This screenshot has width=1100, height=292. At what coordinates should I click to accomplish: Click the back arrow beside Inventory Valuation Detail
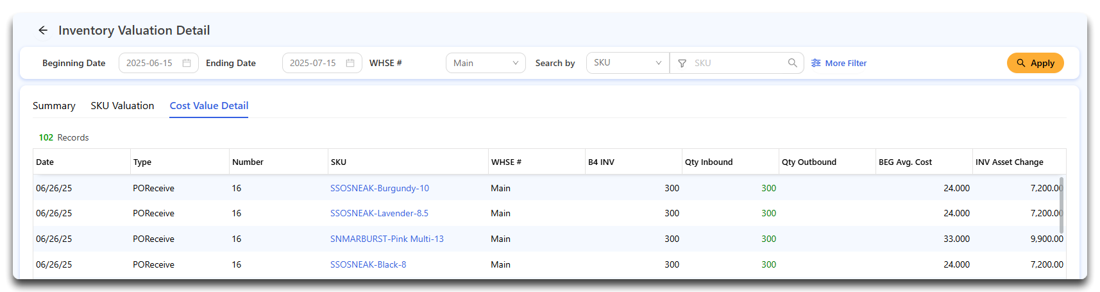tap(43, 30)
